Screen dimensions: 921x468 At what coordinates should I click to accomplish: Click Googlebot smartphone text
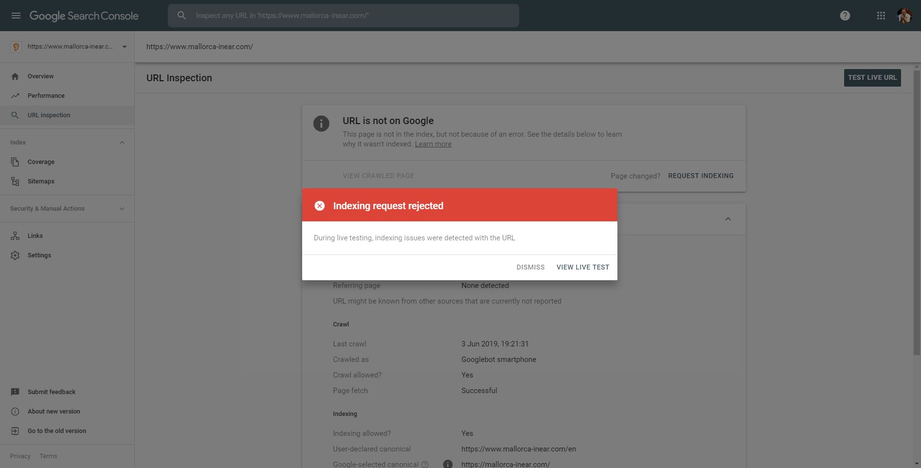tap(499, 360)
